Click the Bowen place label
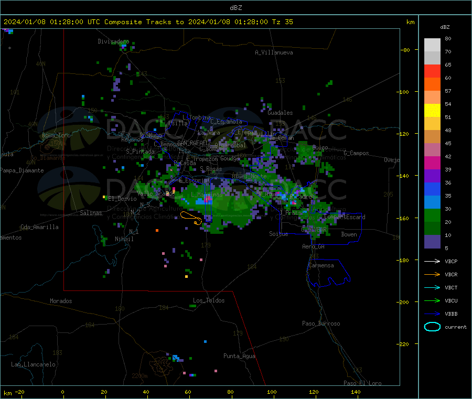 point(349,234)
